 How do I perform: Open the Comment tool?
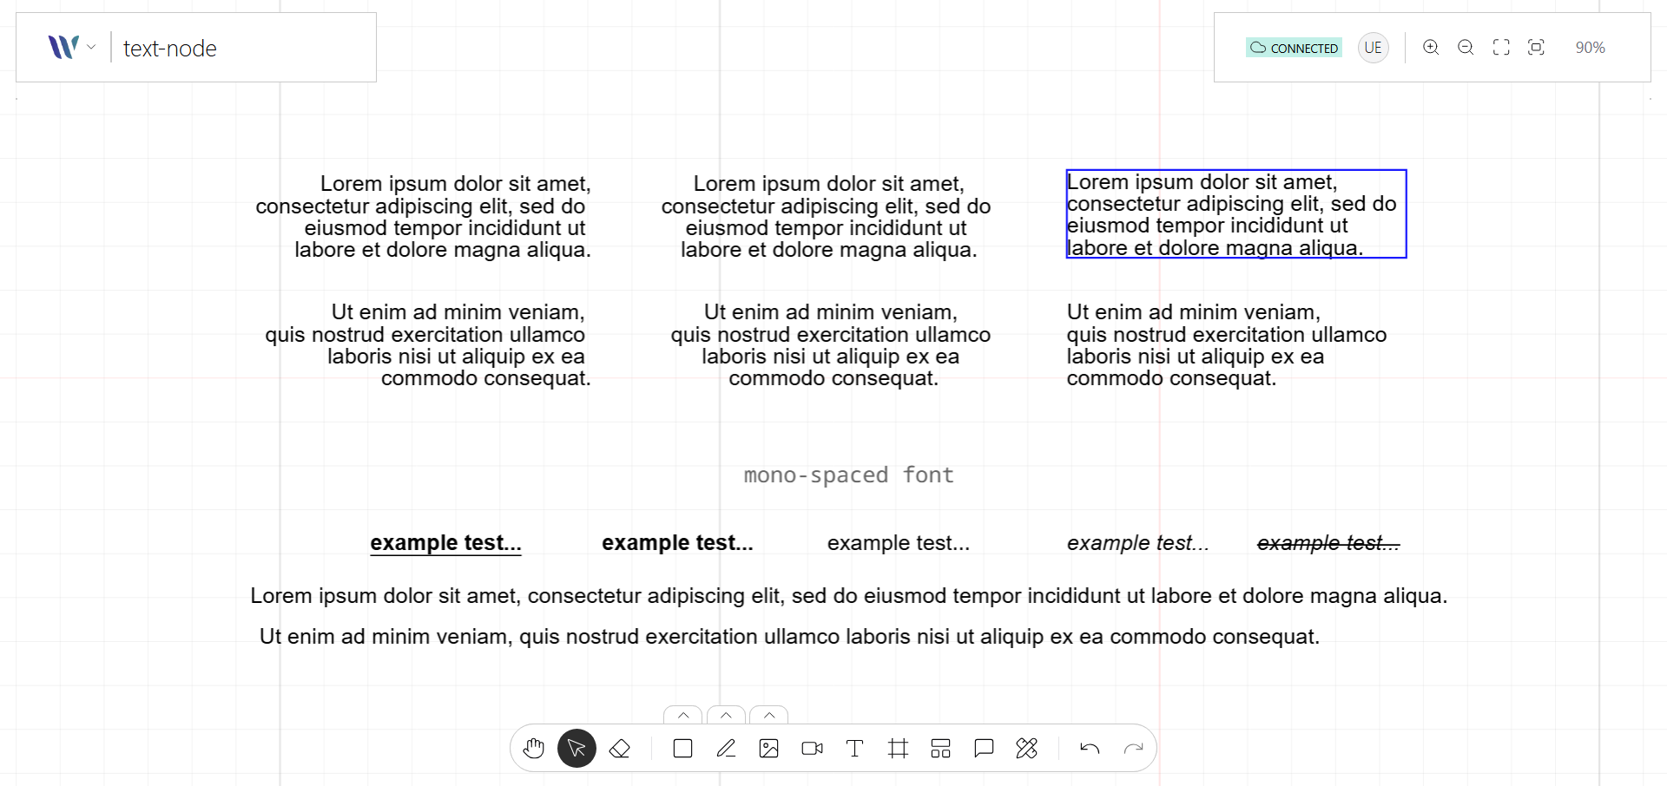pos(984,748)
